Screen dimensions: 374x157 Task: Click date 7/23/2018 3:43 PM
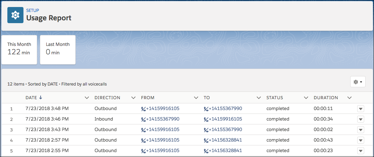(x=47, y=129)
